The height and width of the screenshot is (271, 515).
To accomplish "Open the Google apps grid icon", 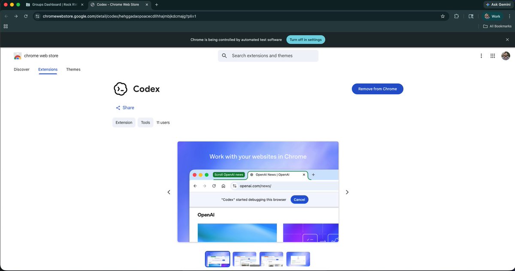I will click(493, 56).
